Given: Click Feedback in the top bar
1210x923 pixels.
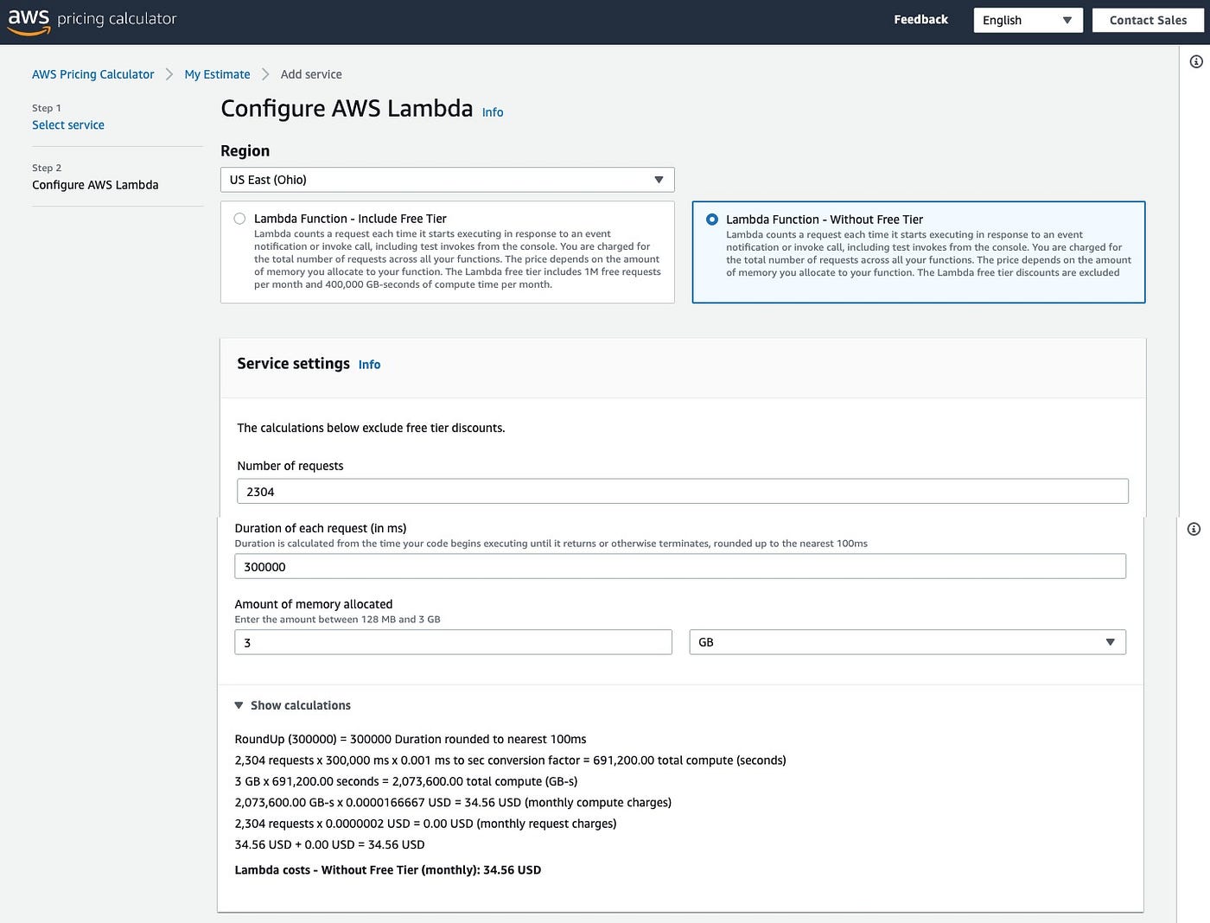Looking at the screenshot, I should coord(920,19).
